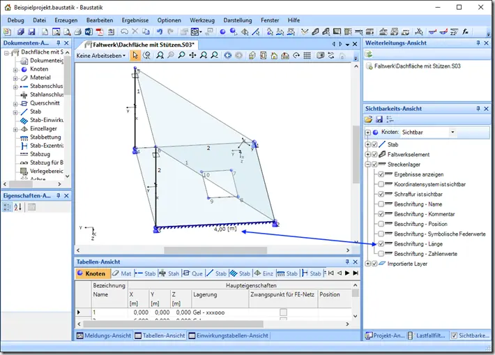
Task: Toggle the Stab visibility checkbox
Action: [374, 144]
